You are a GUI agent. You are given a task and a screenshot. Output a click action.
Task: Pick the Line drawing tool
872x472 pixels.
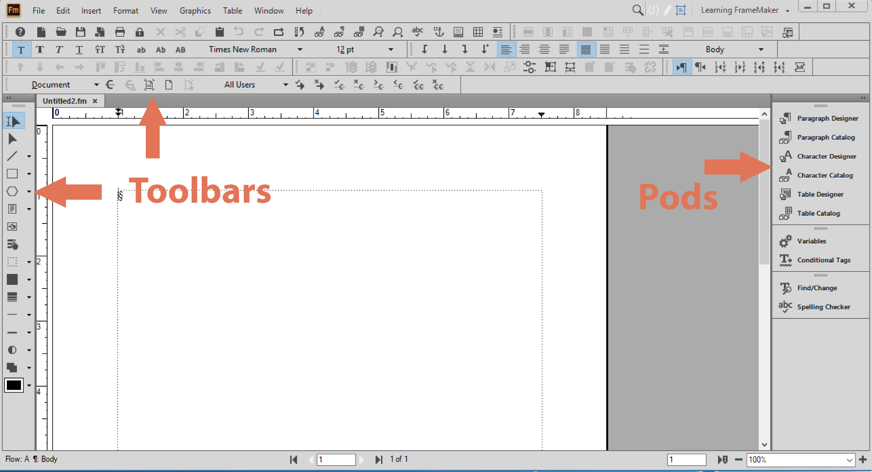12,156
